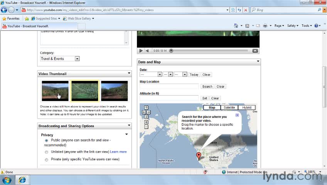Zoom out the map with minus
The height and width of the screenshot is (185, 327).
[x=146, y=127]
